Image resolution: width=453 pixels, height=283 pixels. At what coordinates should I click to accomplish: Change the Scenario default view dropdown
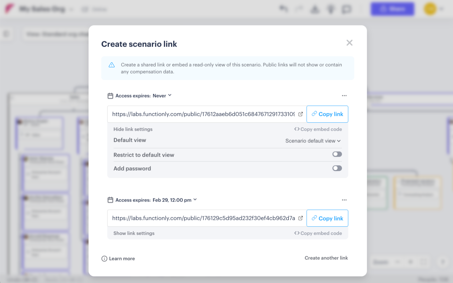[x=313, y=141]
